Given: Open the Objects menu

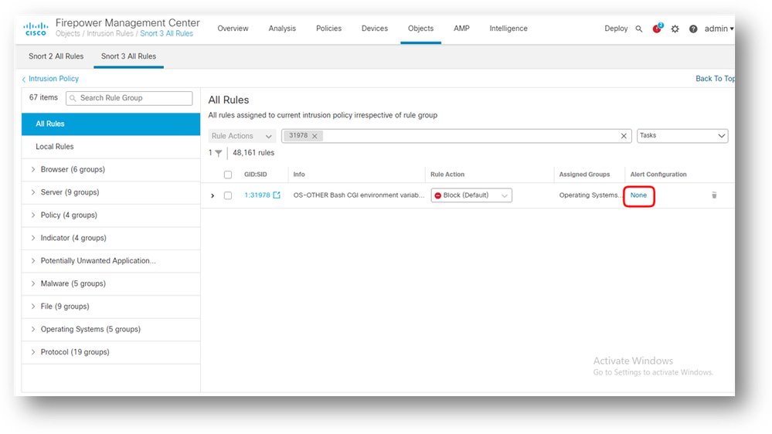Looking at the screenshot, I should [421, 29].
